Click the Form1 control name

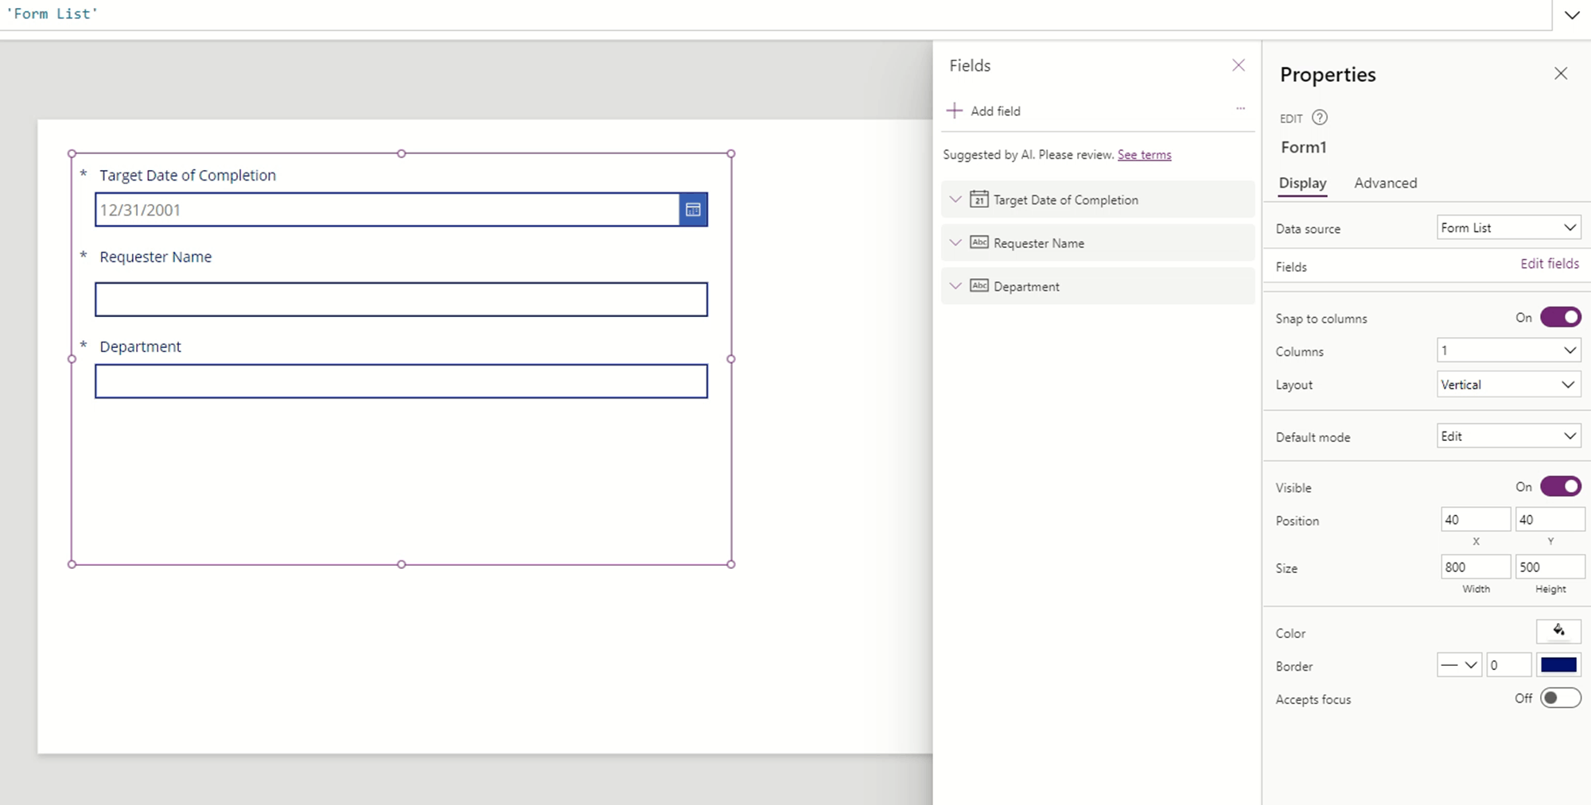1303,147
